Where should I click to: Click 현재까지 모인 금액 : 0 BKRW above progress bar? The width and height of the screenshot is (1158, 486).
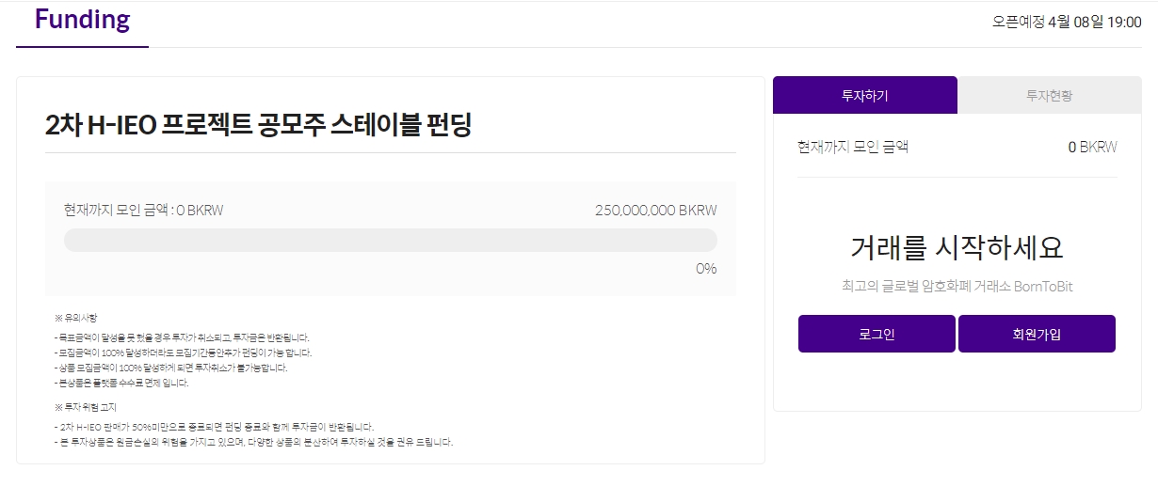pos(143,210)
